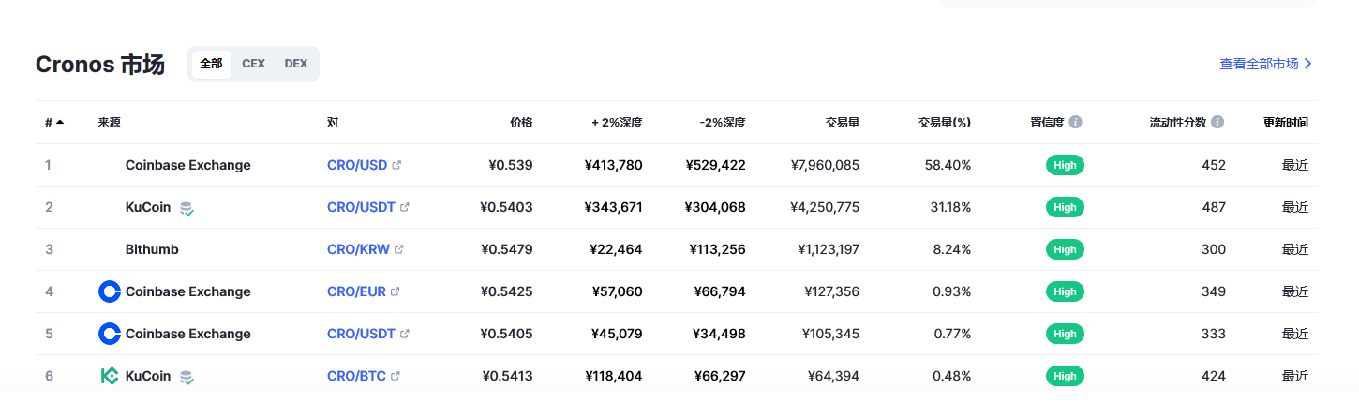
Task: Open external link icon beside CRO/USD
Action: (x=396, y=165)
